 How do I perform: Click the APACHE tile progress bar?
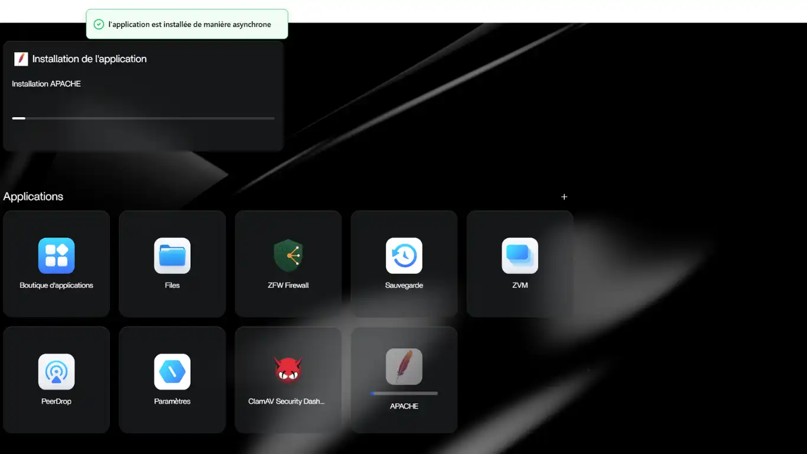coord(404,393)
